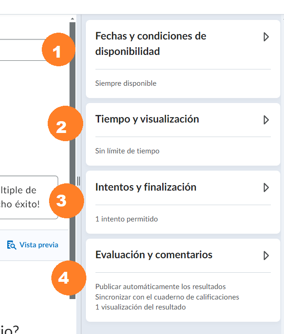This screenshot has height=334, width=284.
Task: Expand Fechas y condiciones de disponibilidad arrow
Action: click(x=266, y=37)
